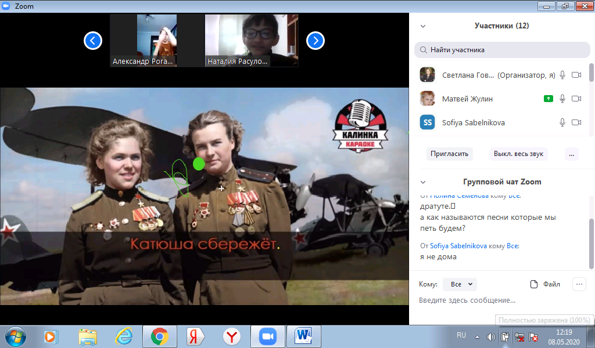Click the battery power tray icon
Screen dimensions: 595x348
pyautogui.click(x=505, y=336)
